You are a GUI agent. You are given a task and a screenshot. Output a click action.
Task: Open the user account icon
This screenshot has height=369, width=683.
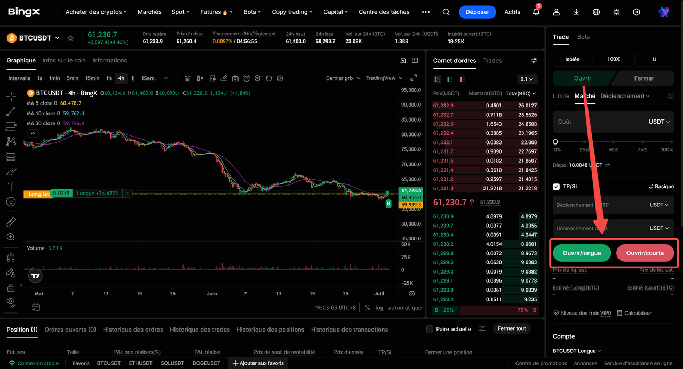coord(557,12)
